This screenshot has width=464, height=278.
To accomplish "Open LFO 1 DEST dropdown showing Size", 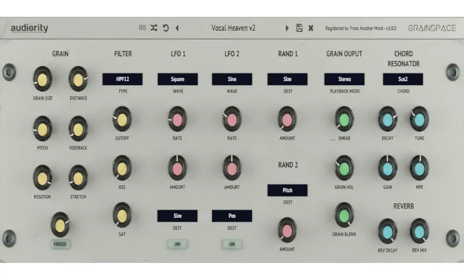I will point(177,216).
